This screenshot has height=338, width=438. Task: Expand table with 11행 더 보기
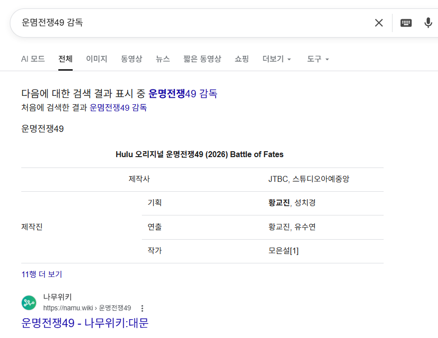(x=42, y=274)
